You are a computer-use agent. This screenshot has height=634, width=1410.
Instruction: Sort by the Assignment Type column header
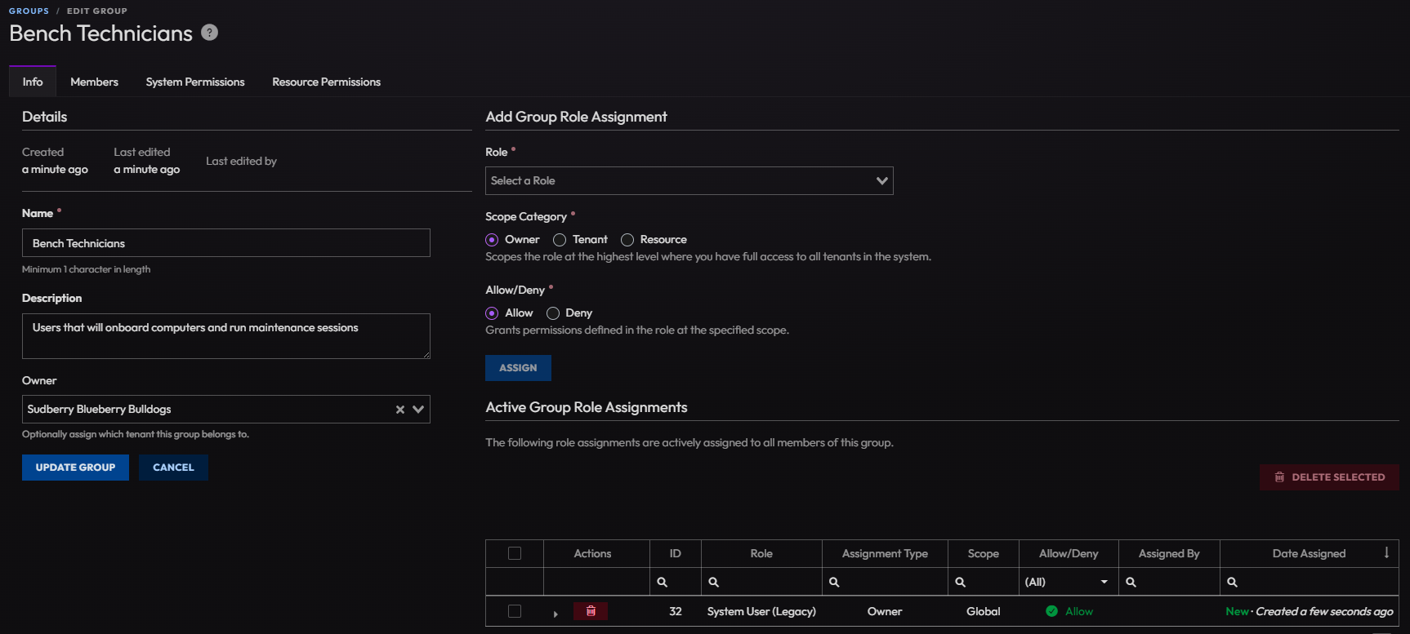click(x=885, y=553)
